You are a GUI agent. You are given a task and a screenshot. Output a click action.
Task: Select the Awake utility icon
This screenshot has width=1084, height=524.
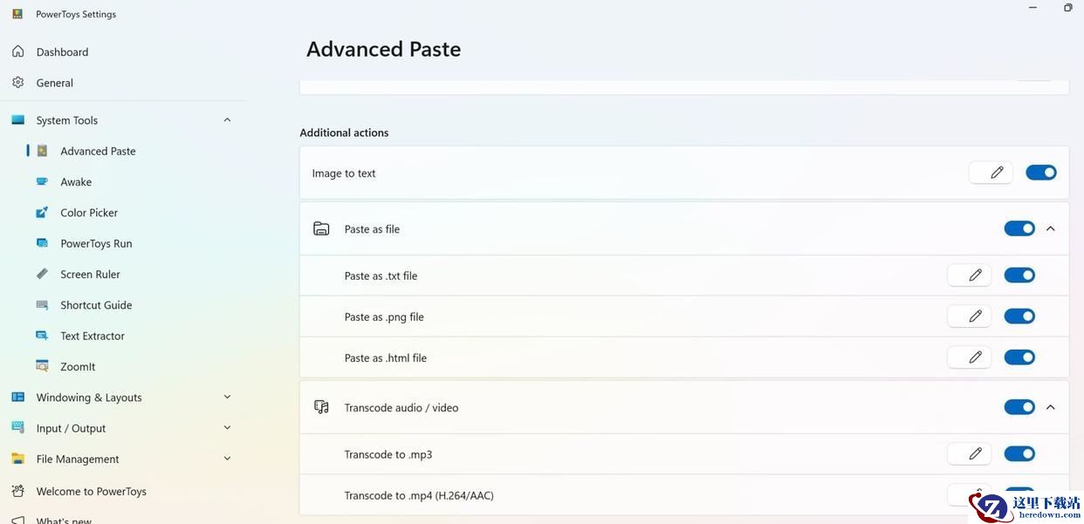tap(42, 181)
